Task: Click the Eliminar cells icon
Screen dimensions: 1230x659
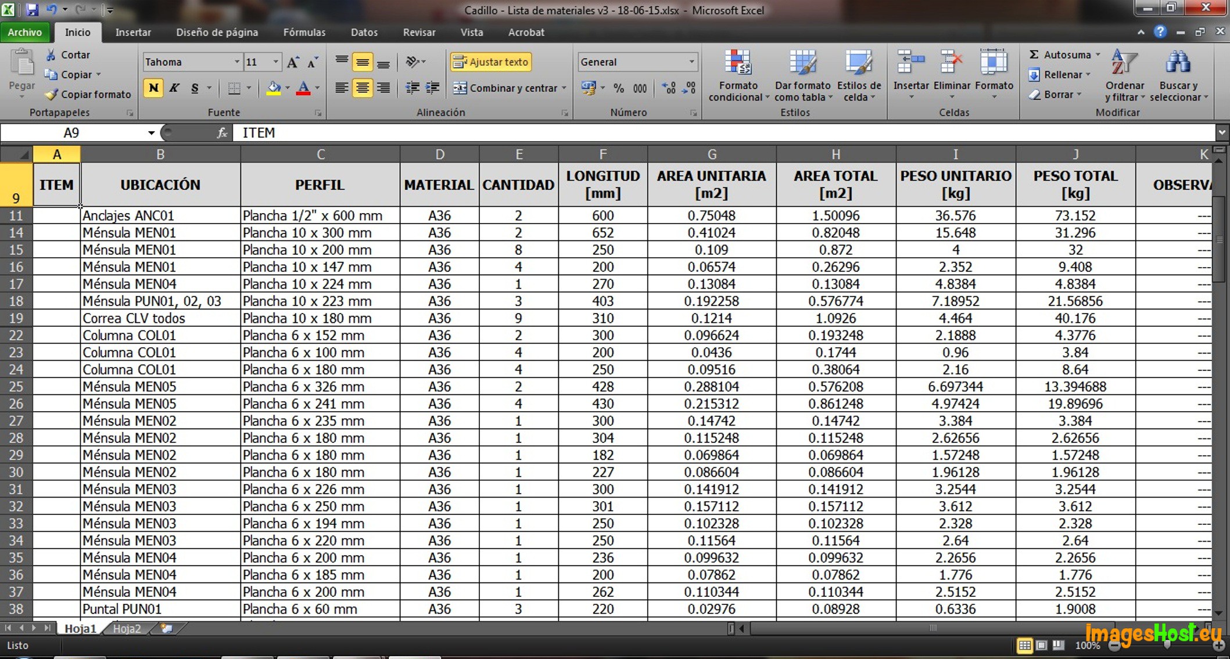Action: [952, 62]
